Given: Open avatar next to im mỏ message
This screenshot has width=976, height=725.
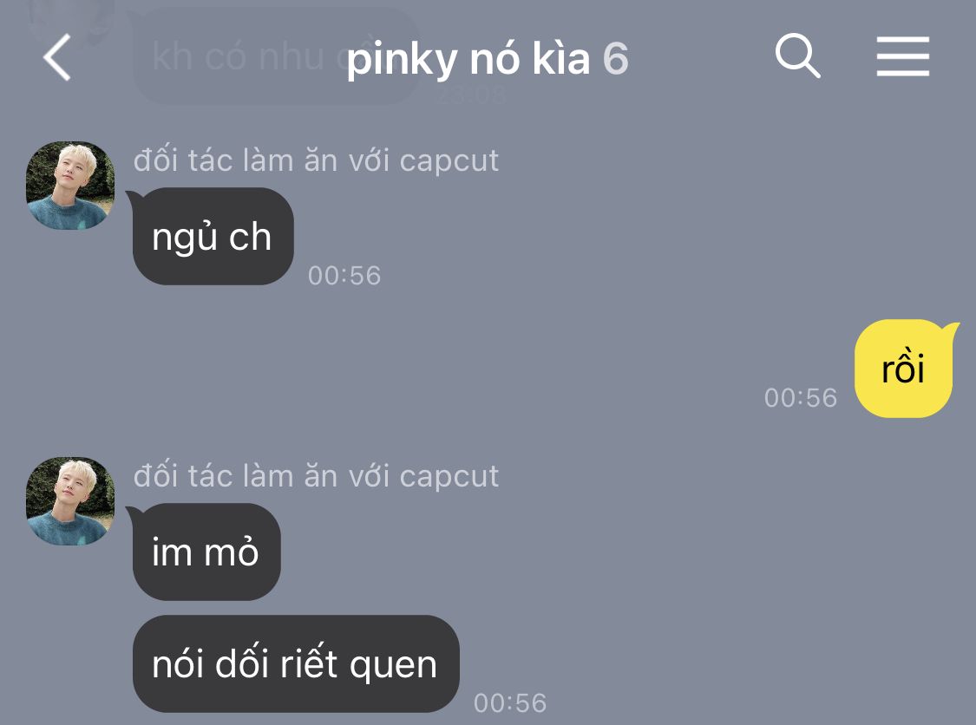Looking at the screenshot, I should (69, 501).
